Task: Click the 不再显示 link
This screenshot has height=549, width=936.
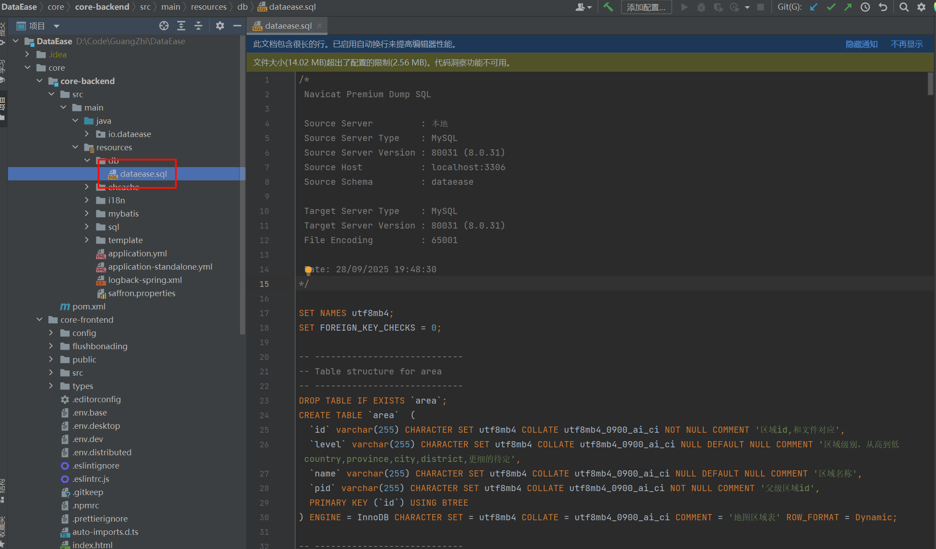Action: pos(906,44)
